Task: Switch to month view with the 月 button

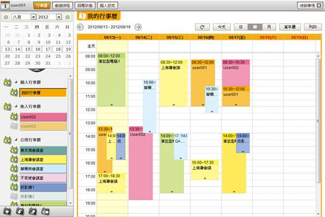Action: (269, 27)
